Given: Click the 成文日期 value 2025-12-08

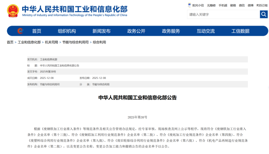Looking at the screenshot, I should (47, 78).
